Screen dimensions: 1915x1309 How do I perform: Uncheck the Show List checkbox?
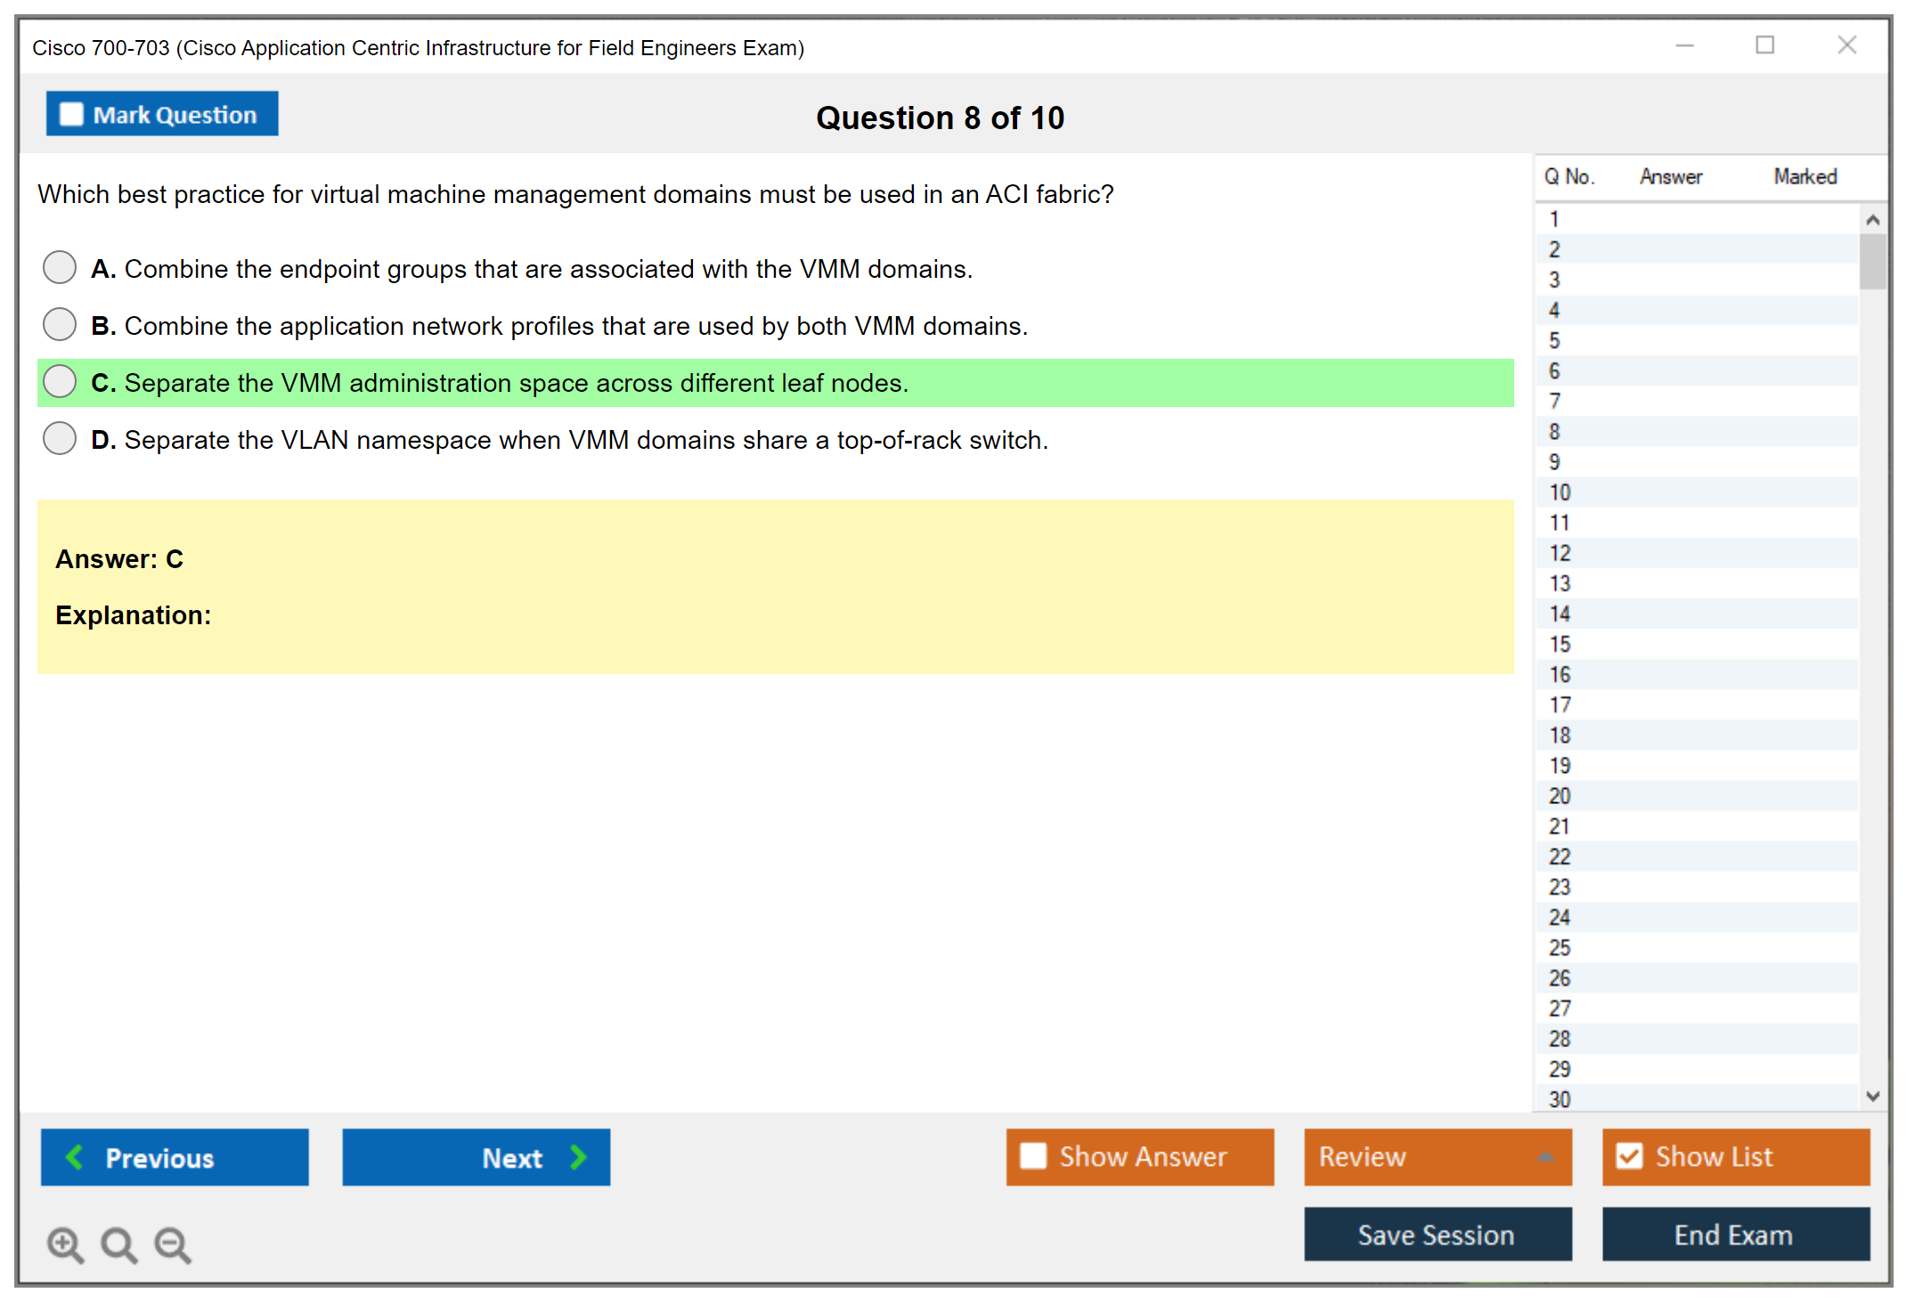click(1629, 1156)
